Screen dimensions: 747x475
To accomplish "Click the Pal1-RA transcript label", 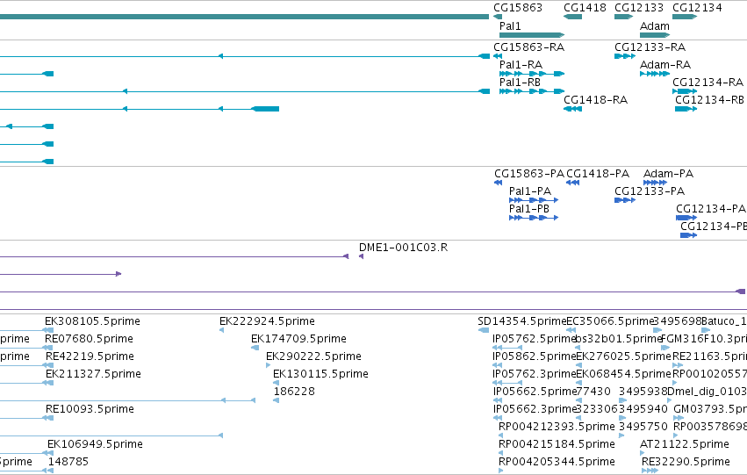I will pos(521,64).
